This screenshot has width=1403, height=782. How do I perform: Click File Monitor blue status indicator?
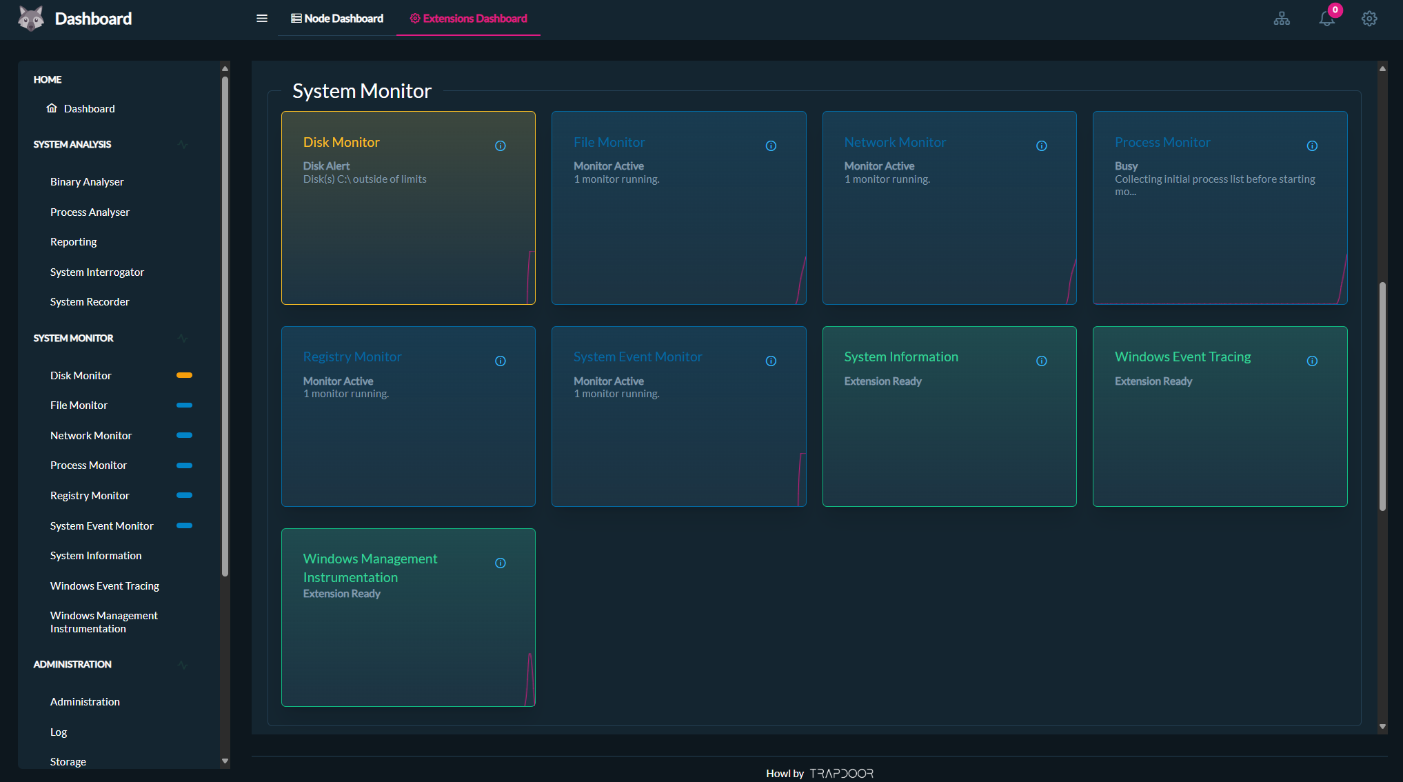[x=184, y=405]
